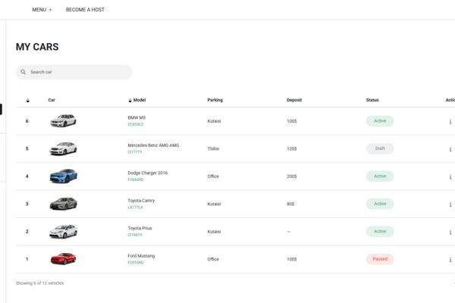
Task: Open Dodge Charger 2016 model name
Action: (147, 173)
